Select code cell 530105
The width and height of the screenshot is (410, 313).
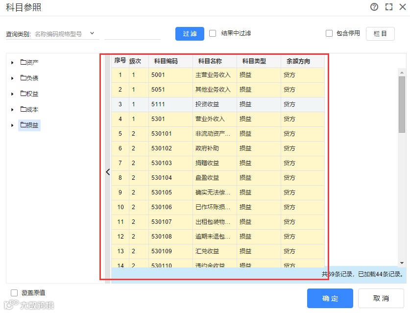tap(170, 193)
